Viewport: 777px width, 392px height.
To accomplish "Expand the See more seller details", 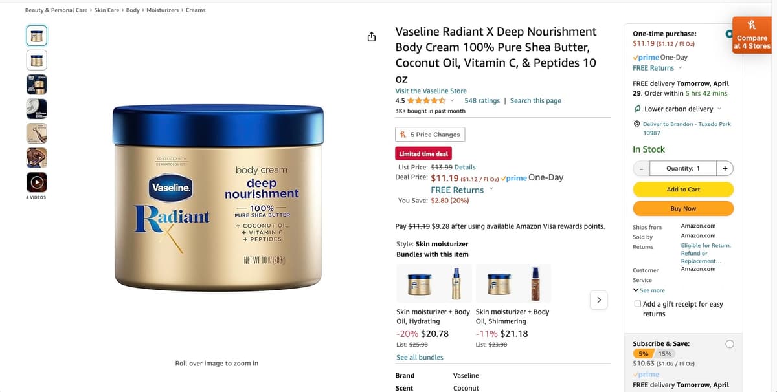I will (649, 290).
